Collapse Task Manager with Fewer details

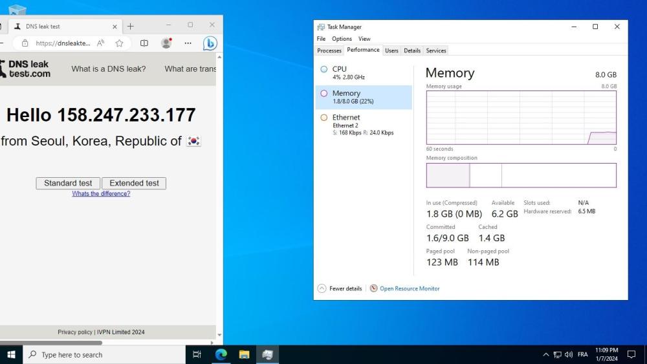coord(340,288)
